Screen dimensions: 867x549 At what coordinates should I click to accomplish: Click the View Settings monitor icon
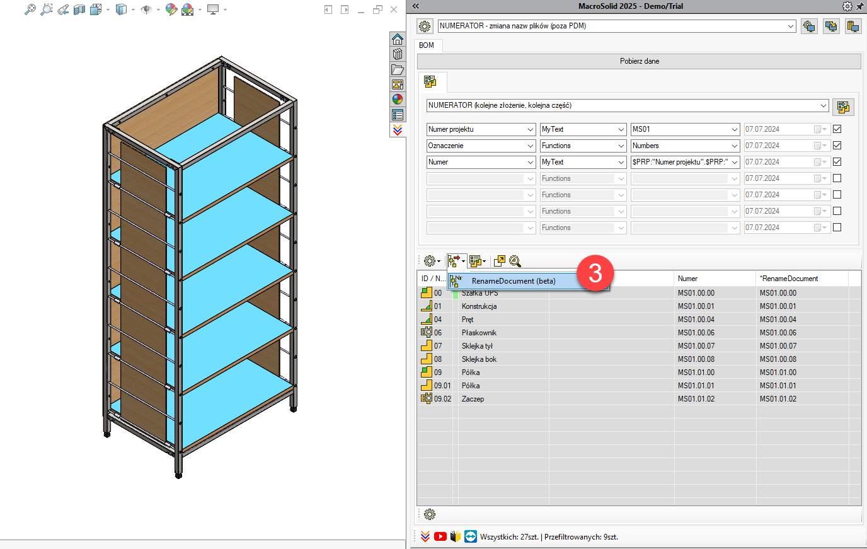coord(213,9)
